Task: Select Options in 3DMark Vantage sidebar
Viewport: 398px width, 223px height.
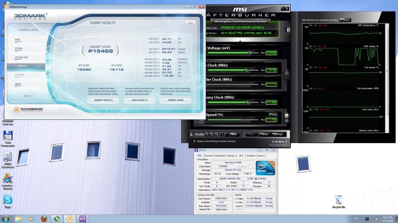Action: (18, 49)
